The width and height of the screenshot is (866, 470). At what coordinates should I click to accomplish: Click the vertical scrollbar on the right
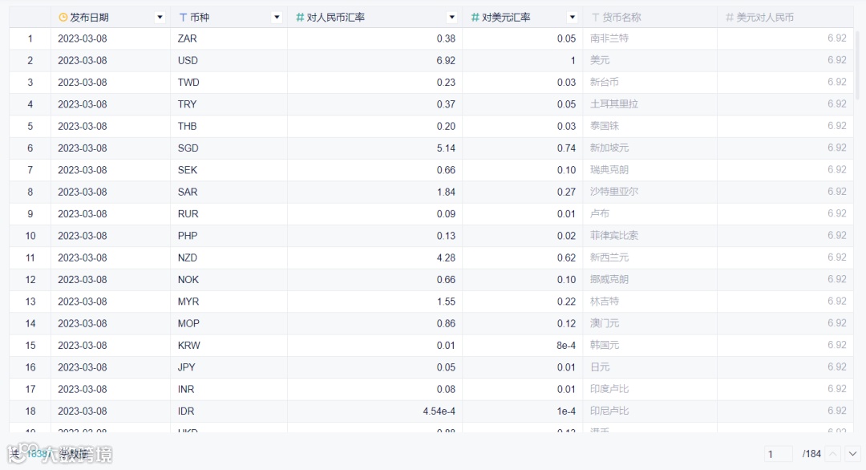(858, 65)
